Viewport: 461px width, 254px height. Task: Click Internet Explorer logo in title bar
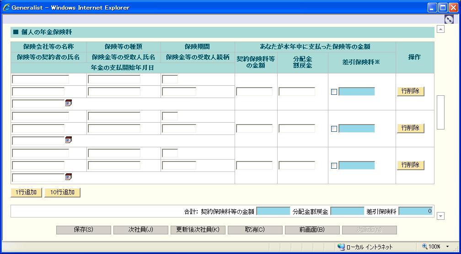click(x=6, y=7)
